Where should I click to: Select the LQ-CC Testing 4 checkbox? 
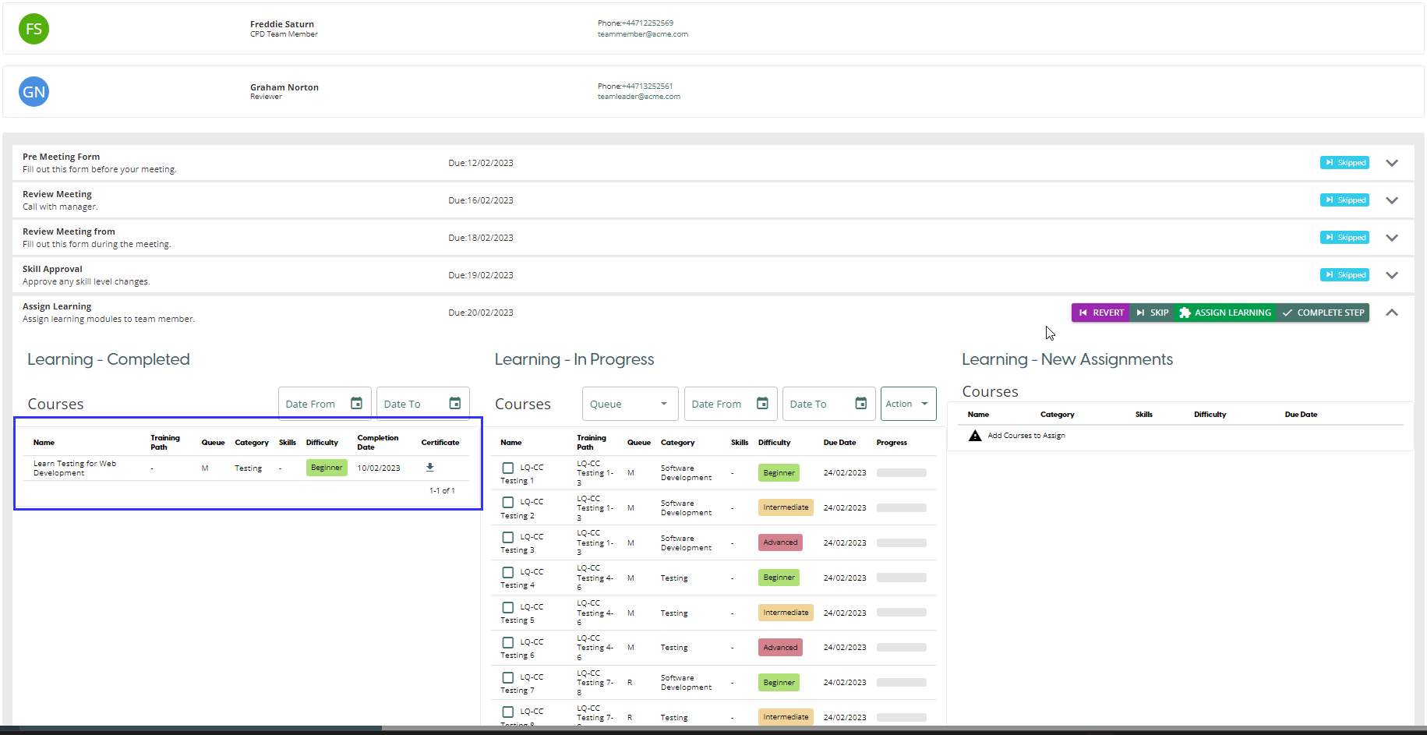(x=508, y=572)
